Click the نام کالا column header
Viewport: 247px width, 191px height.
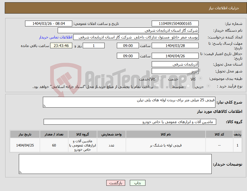[x=166, y=134]
